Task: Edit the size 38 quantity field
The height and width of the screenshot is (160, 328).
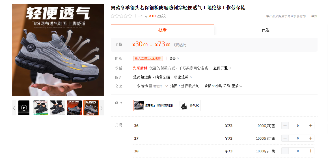Action: click(x=298, y=151)
